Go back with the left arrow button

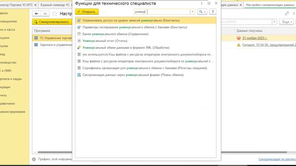coord(37,13)
